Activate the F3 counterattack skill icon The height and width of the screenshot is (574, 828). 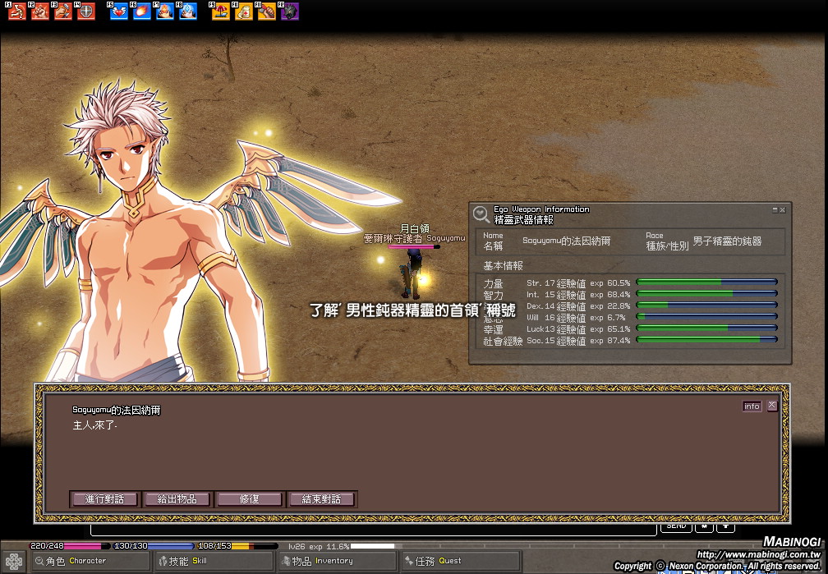62,11
